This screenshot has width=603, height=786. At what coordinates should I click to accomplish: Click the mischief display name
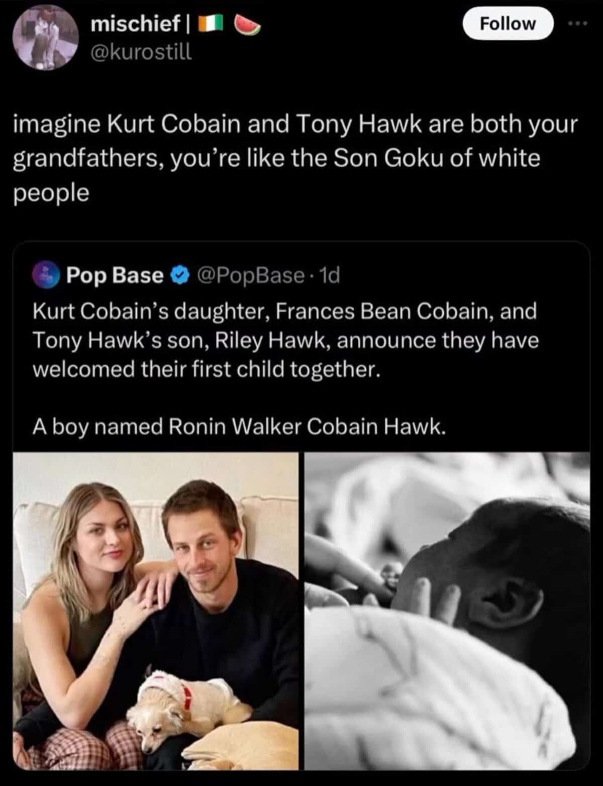click(135, 25)
